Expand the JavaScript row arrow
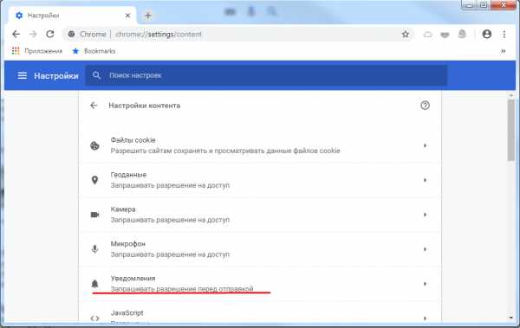This screenshot has height=328, width=520. [425, 318]
